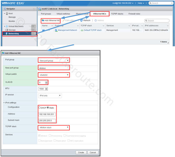
Task: Open the root user account dropdown
Action: pos(123,3)
